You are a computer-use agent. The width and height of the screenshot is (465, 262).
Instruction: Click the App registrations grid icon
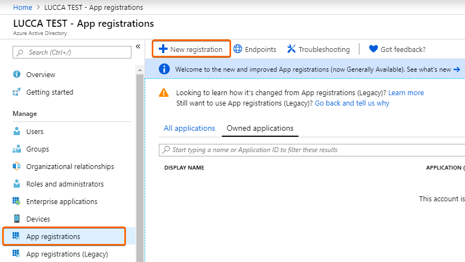pyautogui.click(x=16, y=236)
